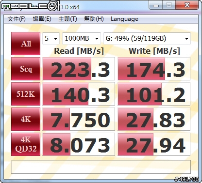Expand the test count dropdown showing 5
Screen dimensions: 202x183
(x=51, y=38)
